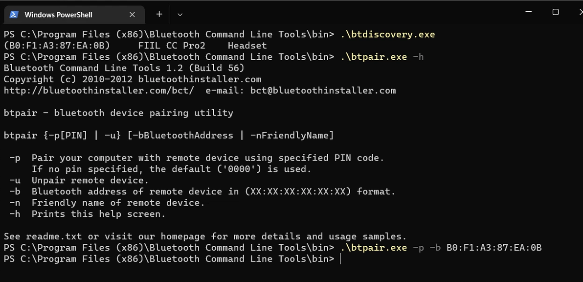Viewport: 583px width, 282px height.
Task: Click the btpair usage syntax line
Action: tap(169, 136)
